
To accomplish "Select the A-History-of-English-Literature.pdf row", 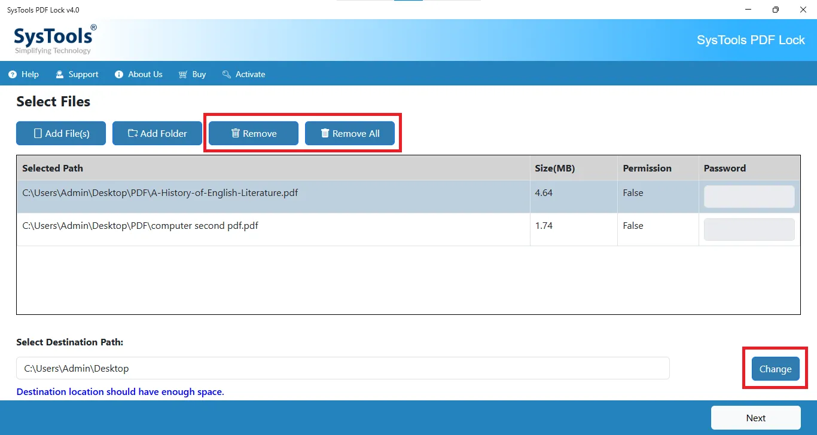I will (x=408, y=197).
